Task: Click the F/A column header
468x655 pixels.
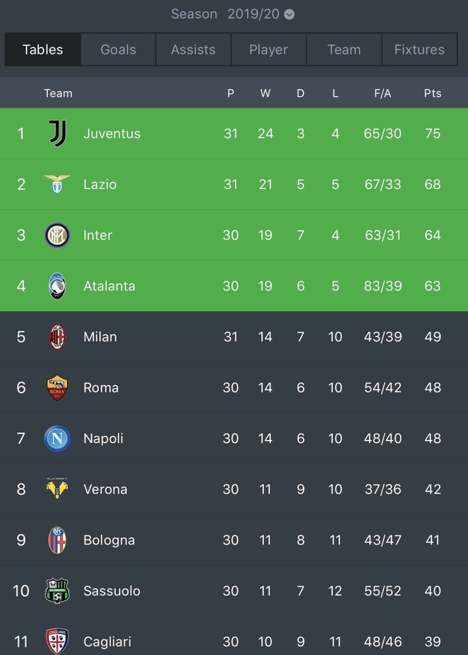Action: click(382, 93)
